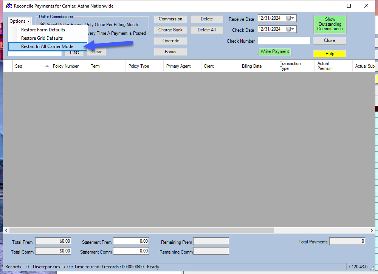Choose Restart In All Carrier Mode
The width and height of the screenshot is (378, 274).
click(x=47, y=46)
